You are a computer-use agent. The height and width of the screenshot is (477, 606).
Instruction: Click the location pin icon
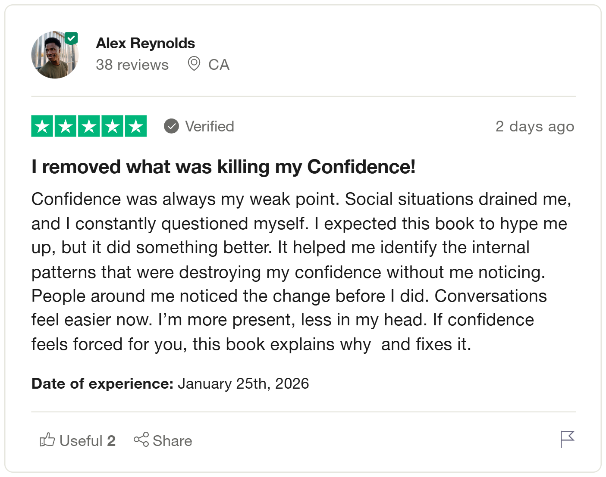click(x=194, y=64)
